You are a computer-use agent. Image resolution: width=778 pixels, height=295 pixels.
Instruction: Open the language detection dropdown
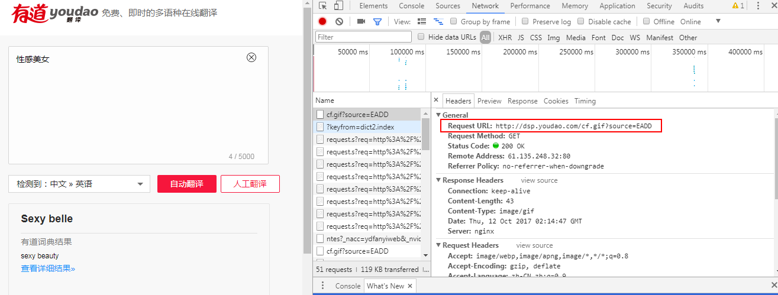pos(79,184)
